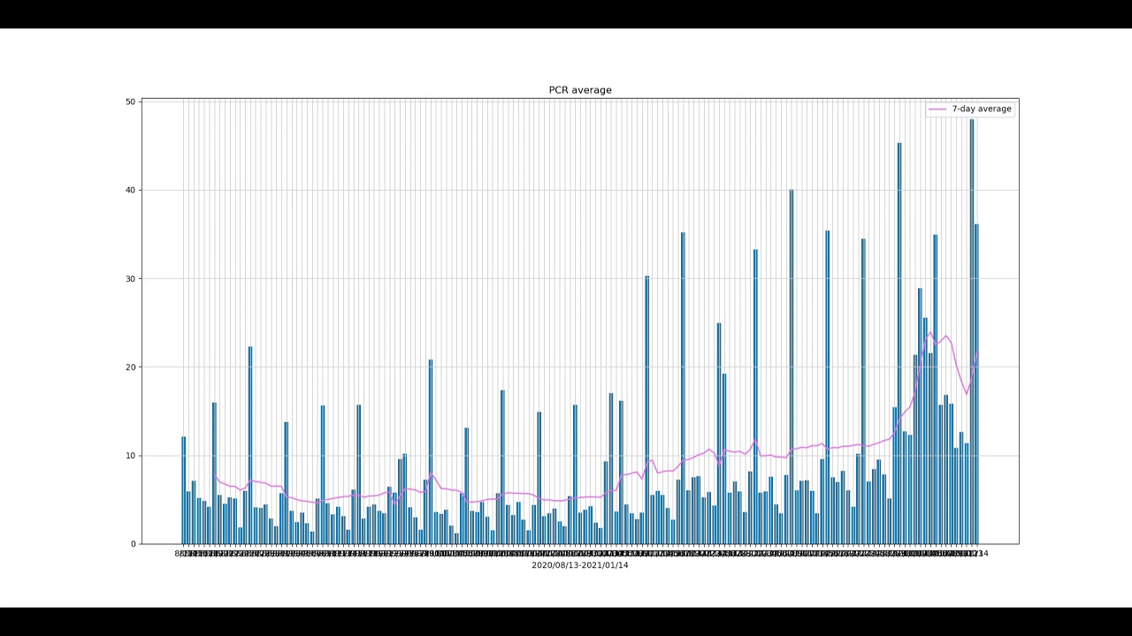
Task: Select the bar that reaches exactly 40
Action: 791,371
